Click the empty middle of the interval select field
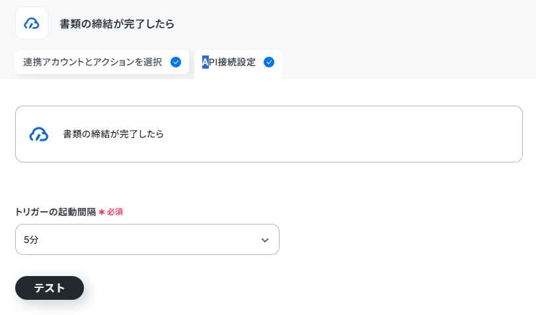 (x=147, y=240)
